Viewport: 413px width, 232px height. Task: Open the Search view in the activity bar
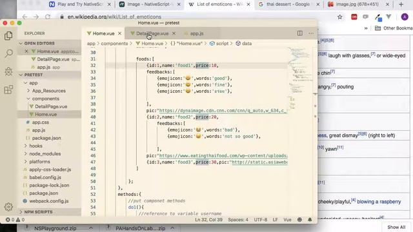coord(8,53)
